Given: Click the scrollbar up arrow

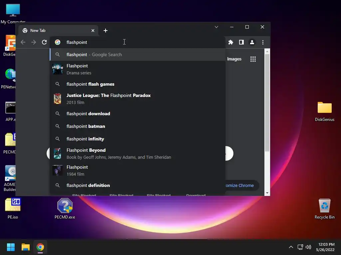Looking at the screenshot, I should coord(267,52).
